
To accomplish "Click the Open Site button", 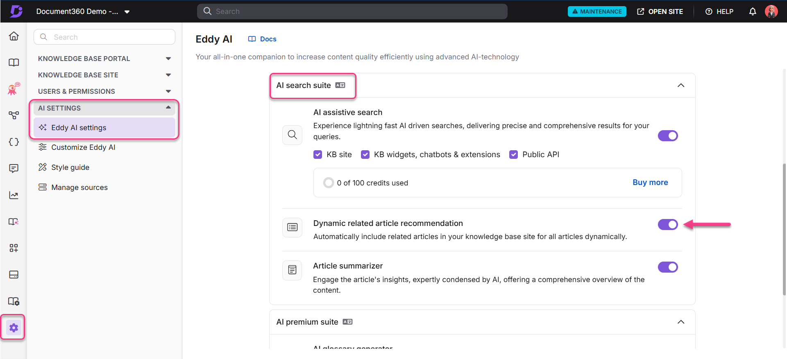I will (x=660, y=11).
